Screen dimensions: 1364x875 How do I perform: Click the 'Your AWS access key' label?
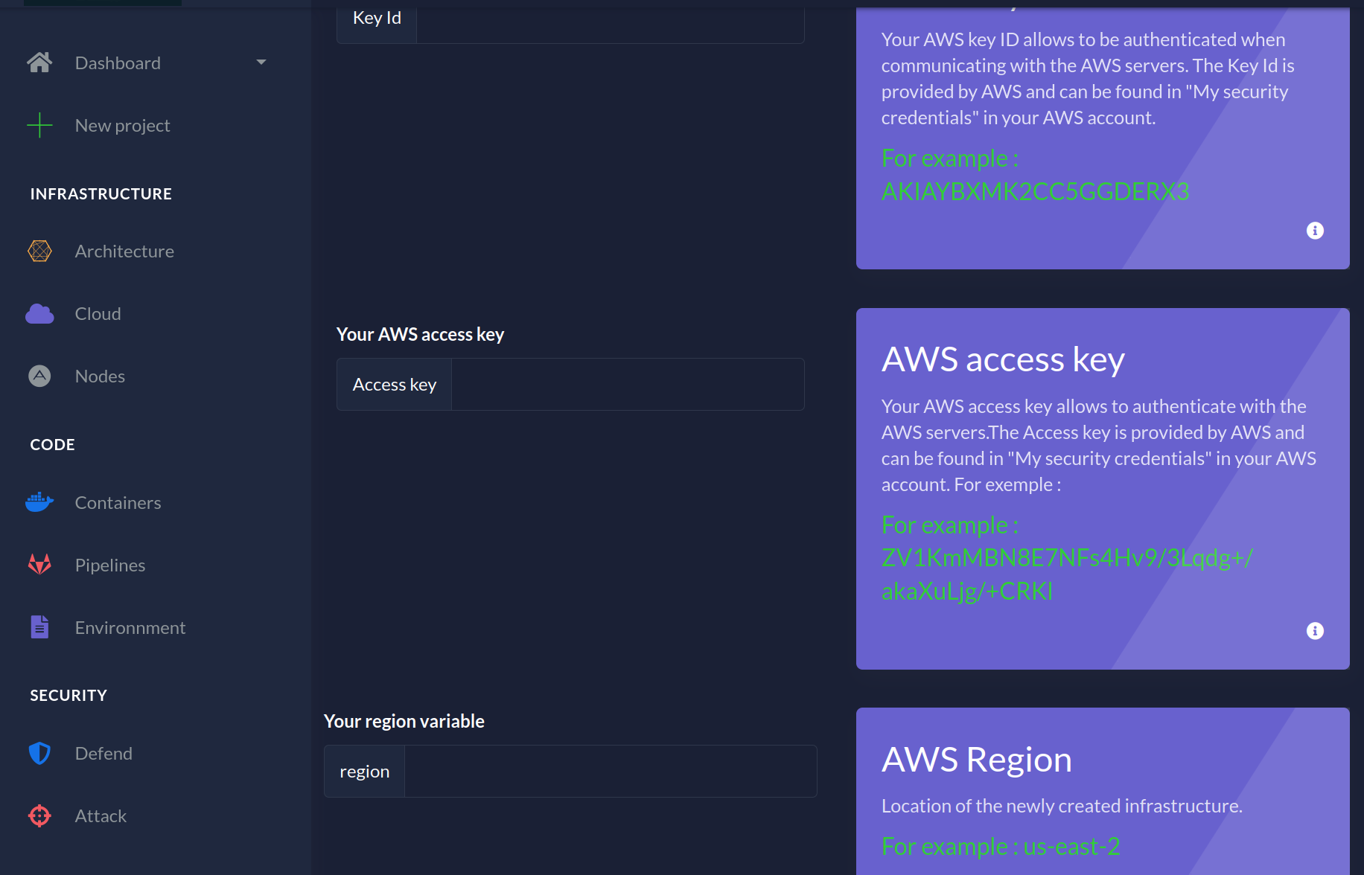pos(420,334)
